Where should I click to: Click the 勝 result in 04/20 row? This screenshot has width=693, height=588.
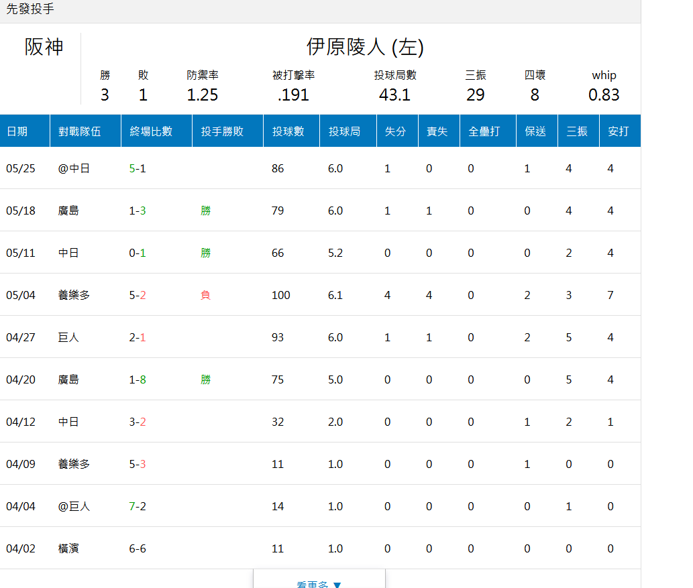click(205, 379)
